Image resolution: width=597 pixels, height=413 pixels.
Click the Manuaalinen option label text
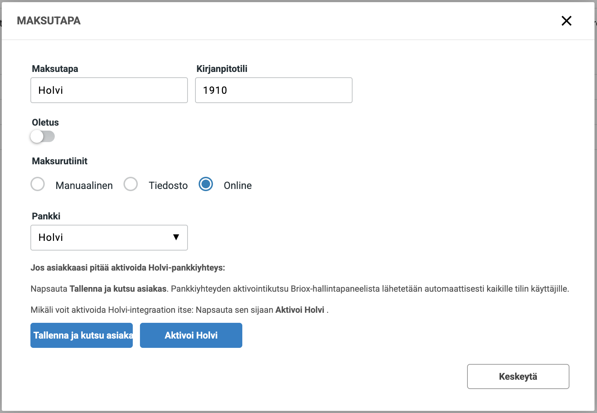coord(84,185)
